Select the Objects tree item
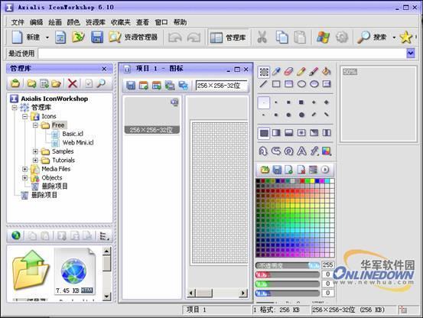 [x=52, y=177]
